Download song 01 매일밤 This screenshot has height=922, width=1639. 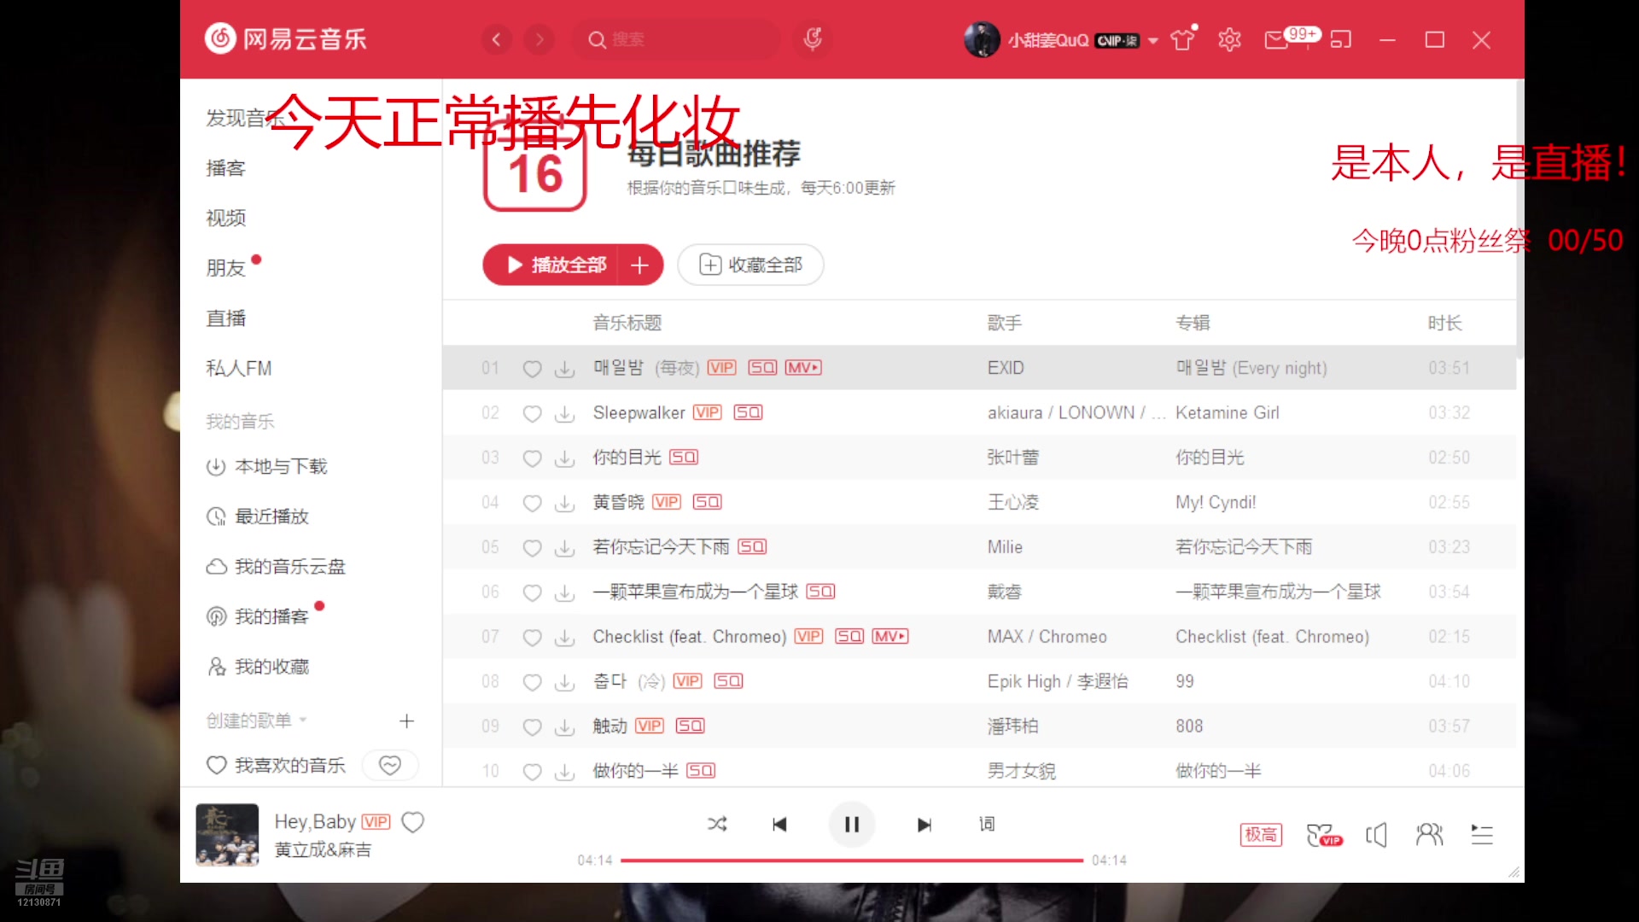[x=564, y=369]
